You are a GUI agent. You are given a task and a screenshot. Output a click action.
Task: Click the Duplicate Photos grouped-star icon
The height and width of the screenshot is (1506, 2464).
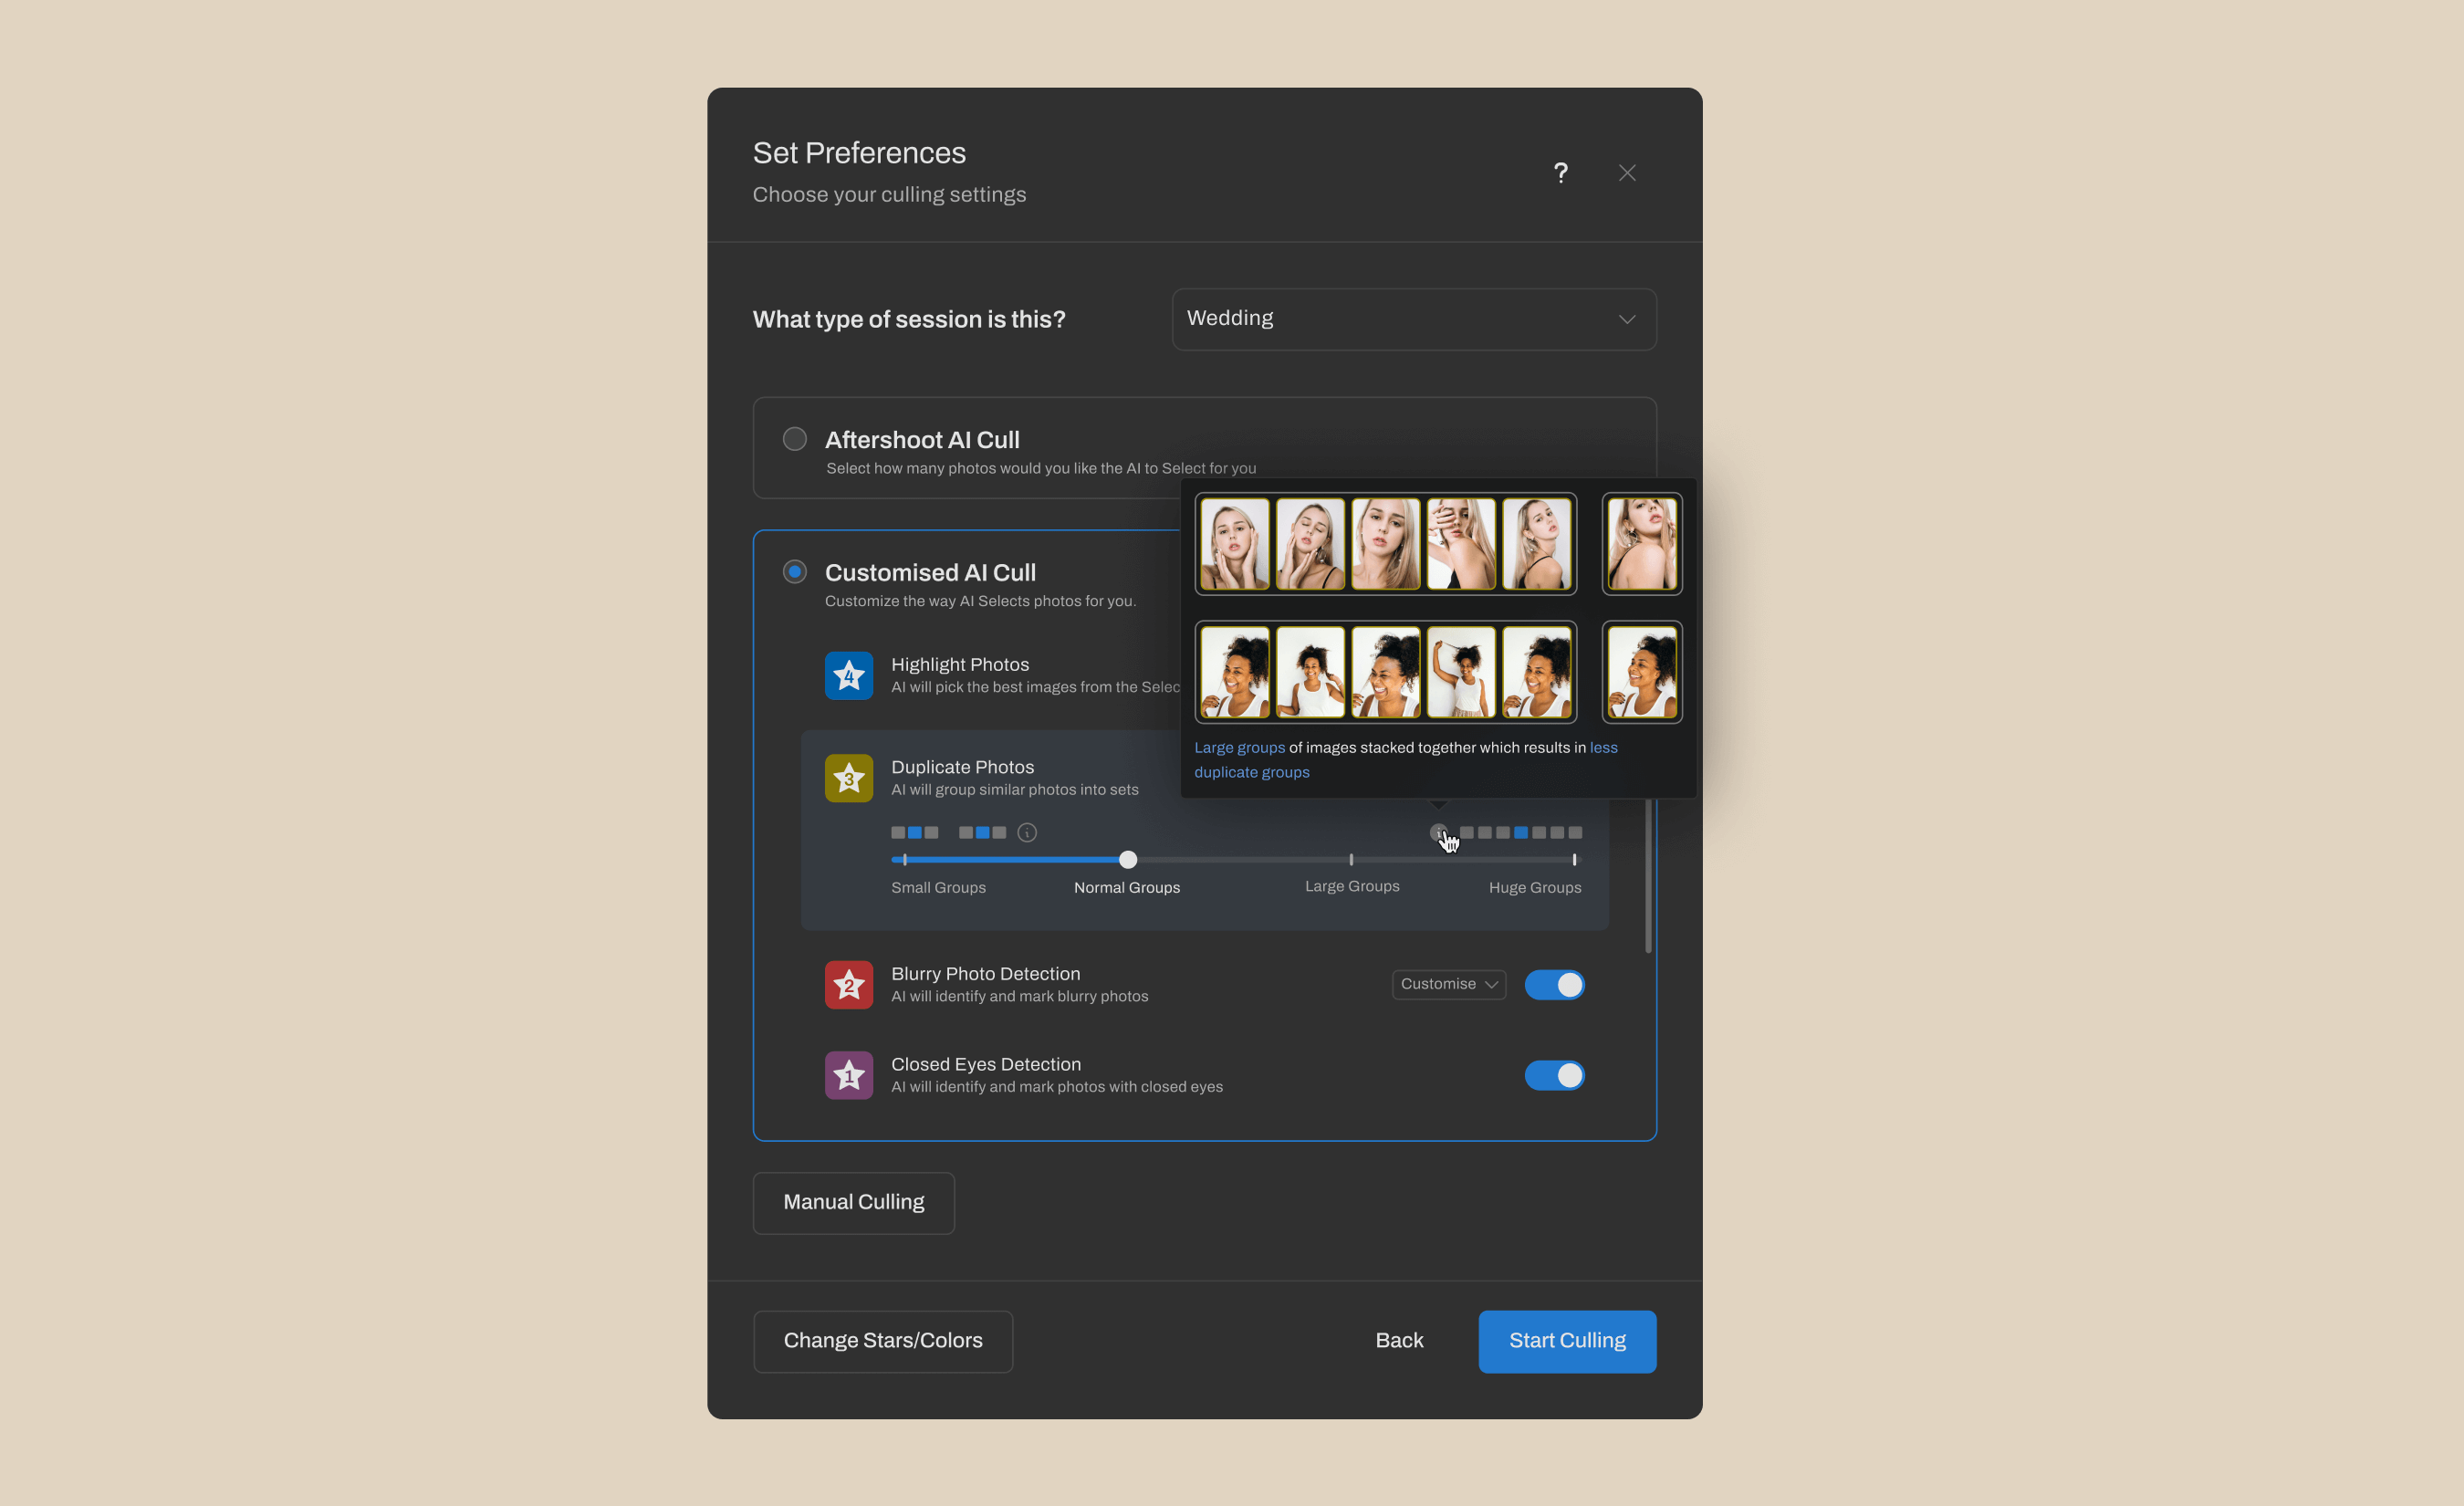847,776
